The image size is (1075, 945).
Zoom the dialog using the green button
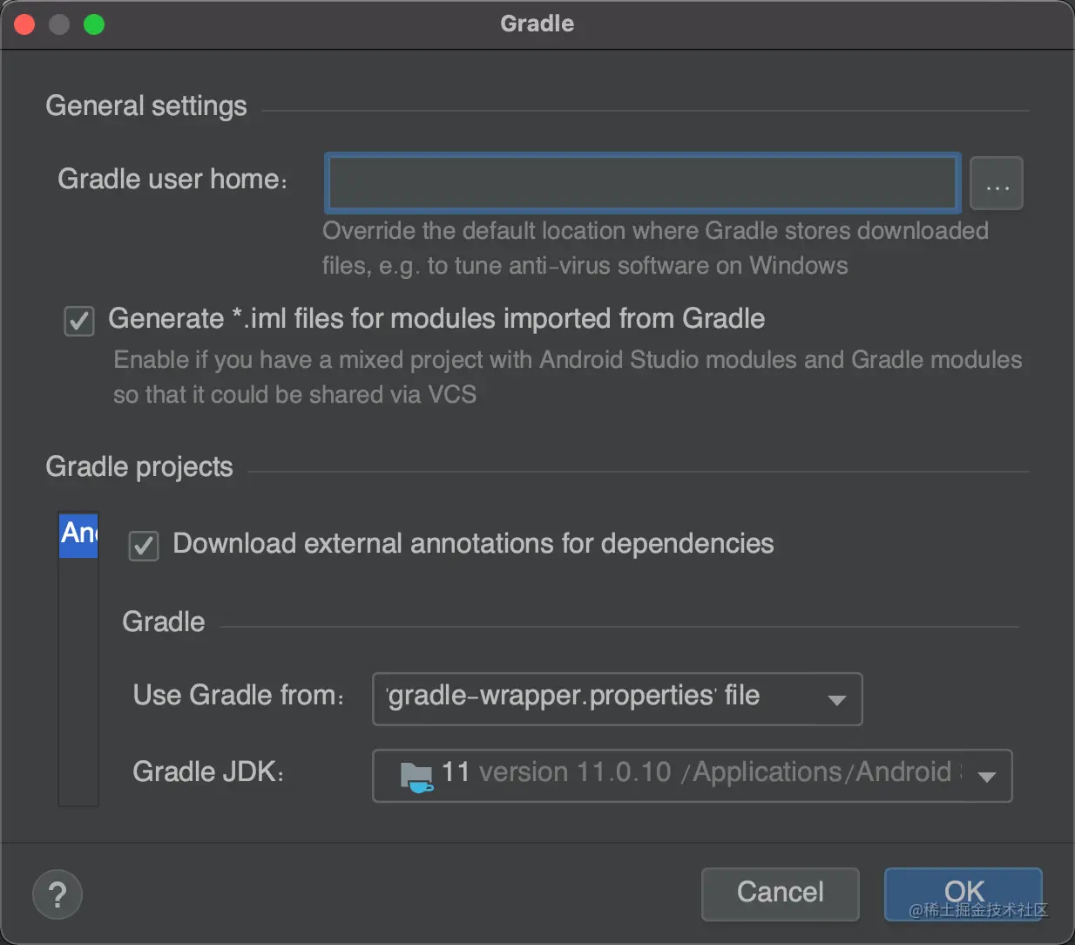94,24
